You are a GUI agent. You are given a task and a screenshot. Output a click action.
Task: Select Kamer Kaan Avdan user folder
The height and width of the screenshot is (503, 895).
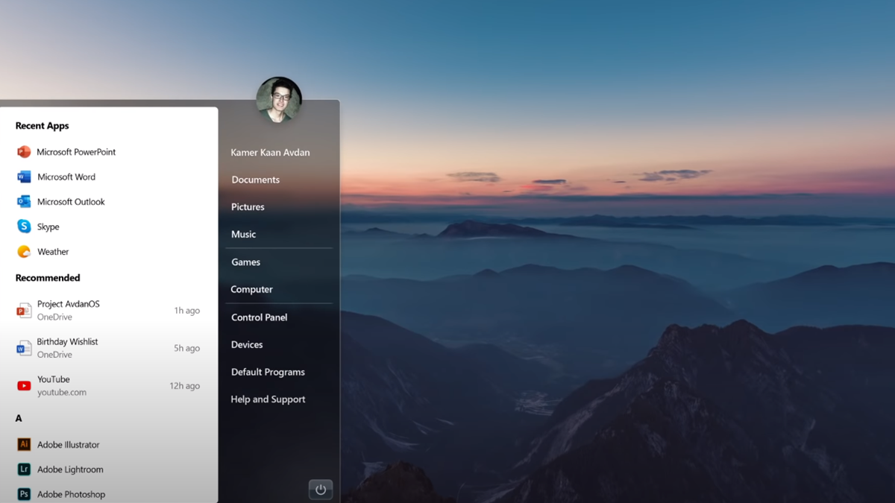pyautogui.click(x=270, y=153)
